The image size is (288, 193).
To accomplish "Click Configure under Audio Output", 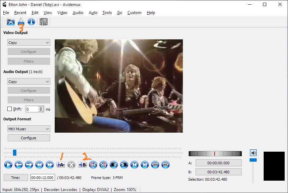I will [29, 91].
